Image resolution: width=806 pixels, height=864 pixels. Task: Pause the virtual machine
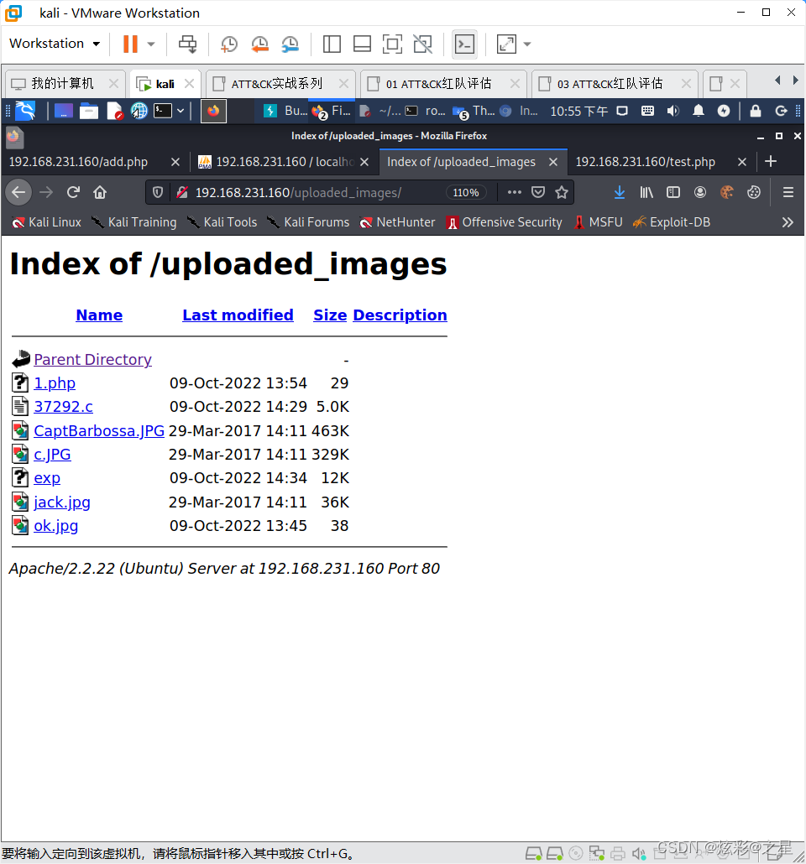pyautogui.click(x=130, y=44)
